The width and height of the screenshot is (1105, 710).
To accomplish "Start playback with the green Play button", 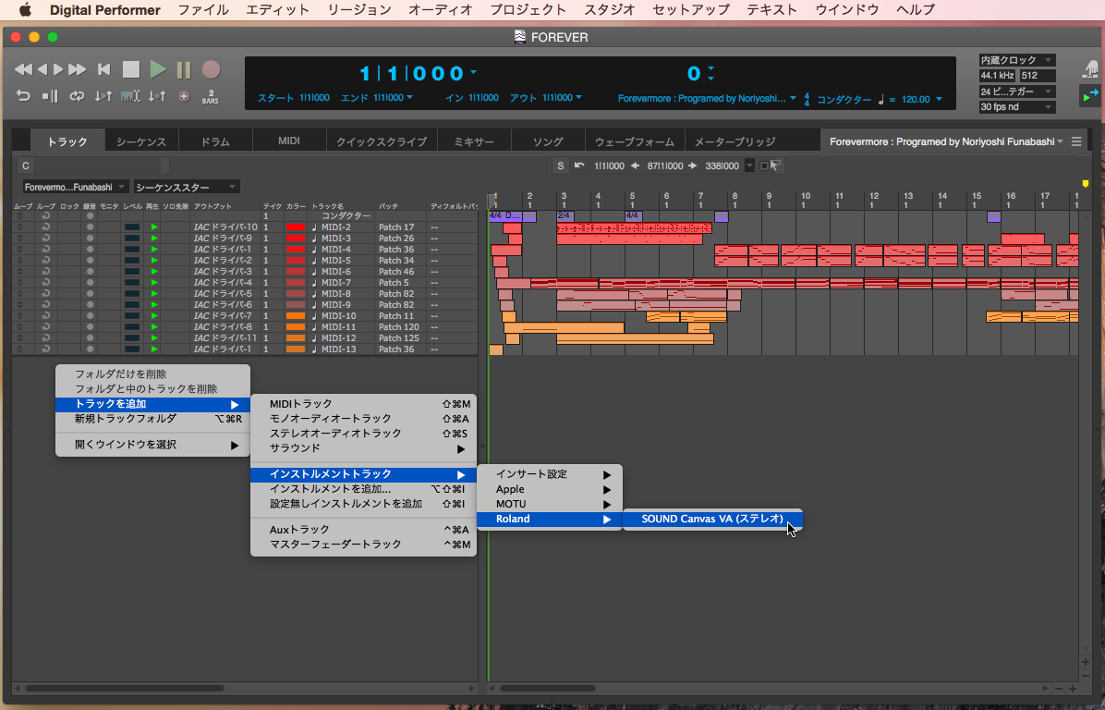I will click(158, 69).
